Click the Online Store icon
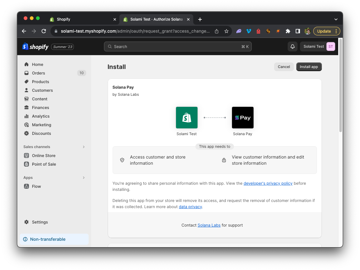 (26, 155)
